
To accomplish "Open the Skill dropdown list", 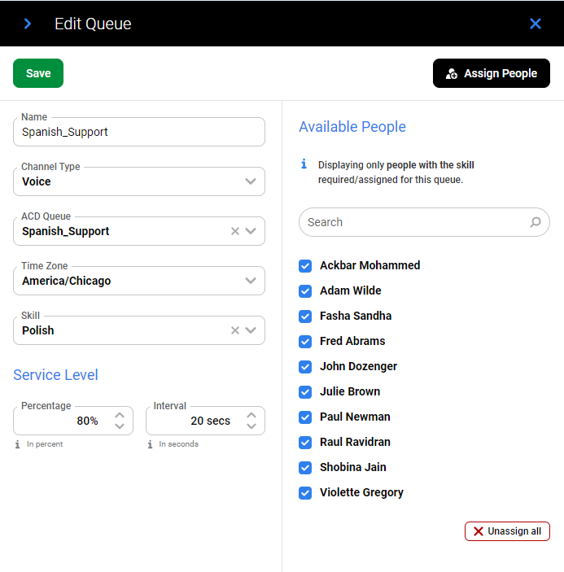I will click(251, 330).
